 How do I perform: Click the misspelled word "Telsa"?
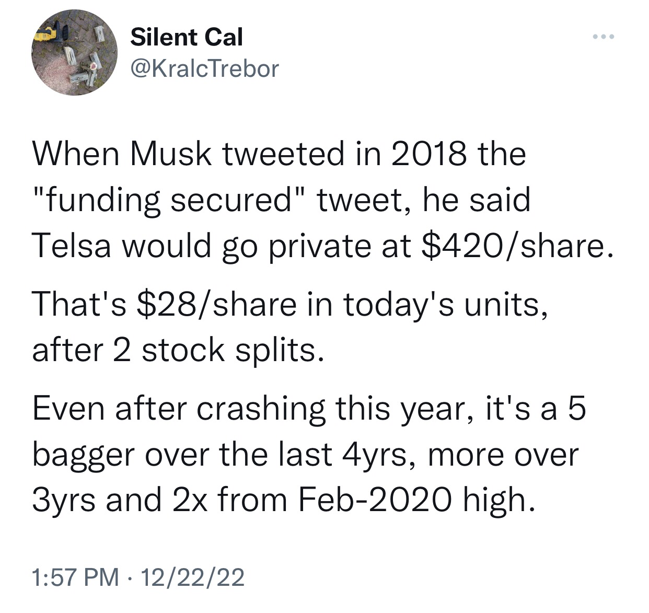[x=72, y=246]
